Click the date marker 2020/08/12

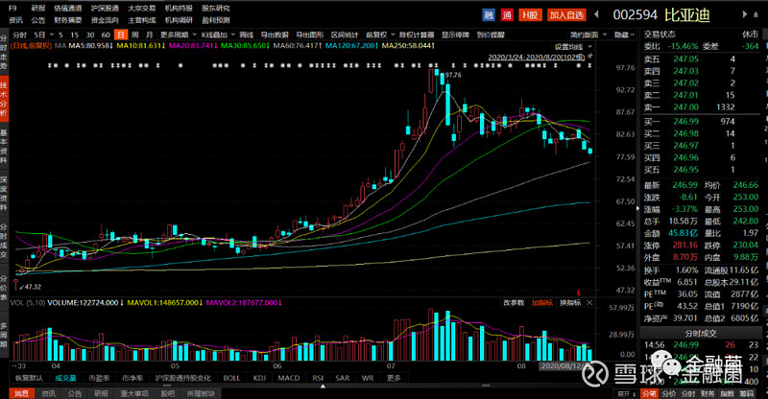[562, 365]
